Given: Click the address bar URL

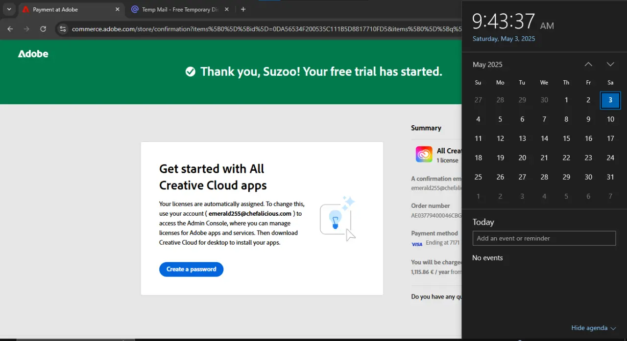Looking at the screenshot, I should [x=266, y=29].
